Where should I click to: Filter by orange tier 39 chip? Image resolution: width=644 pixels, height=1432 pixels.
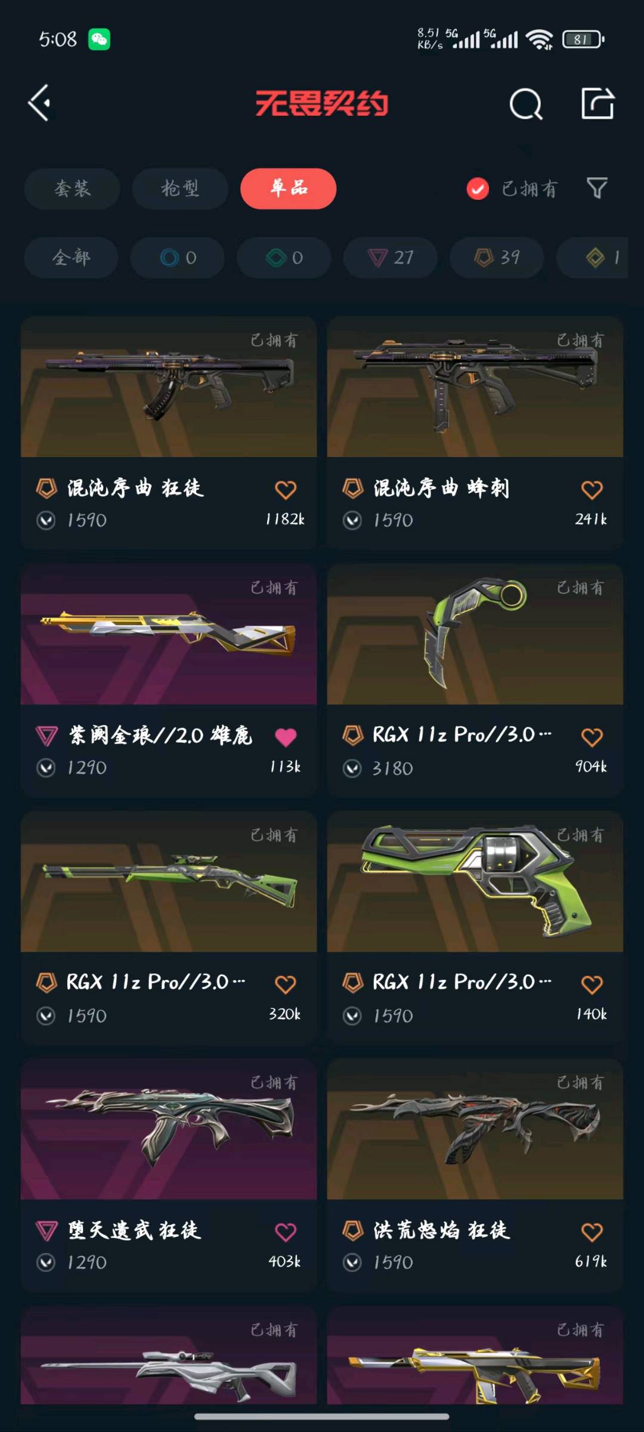(x=497, y=258)
